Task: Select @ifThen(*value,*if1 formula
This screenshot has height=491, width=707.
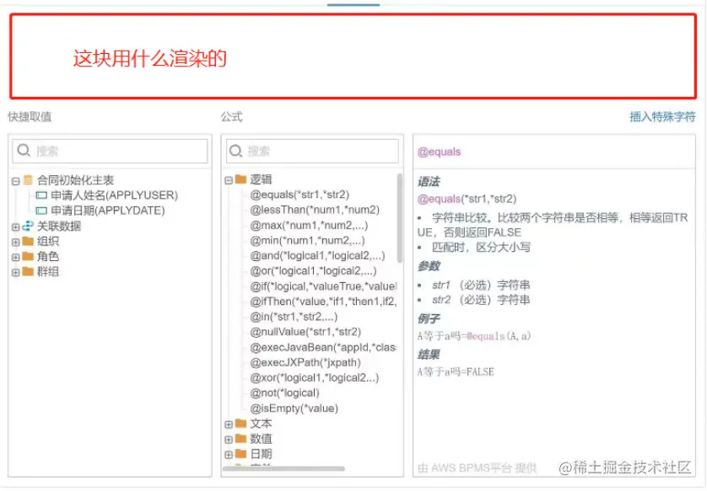Action: (x=324, y=302)
